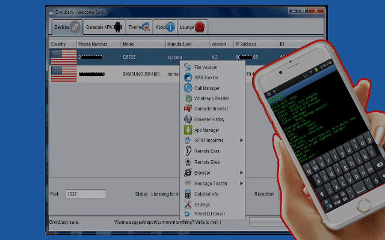
Task: Select the Call Manager phone icon
Action: tap(188, 88)
